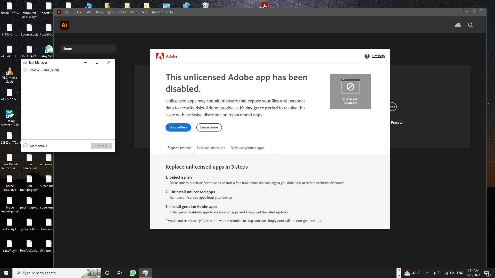Viewport: 495px width, 278px height.
Task: Switch to Why use genuine apps tab
Action: [x=247, y=148]
